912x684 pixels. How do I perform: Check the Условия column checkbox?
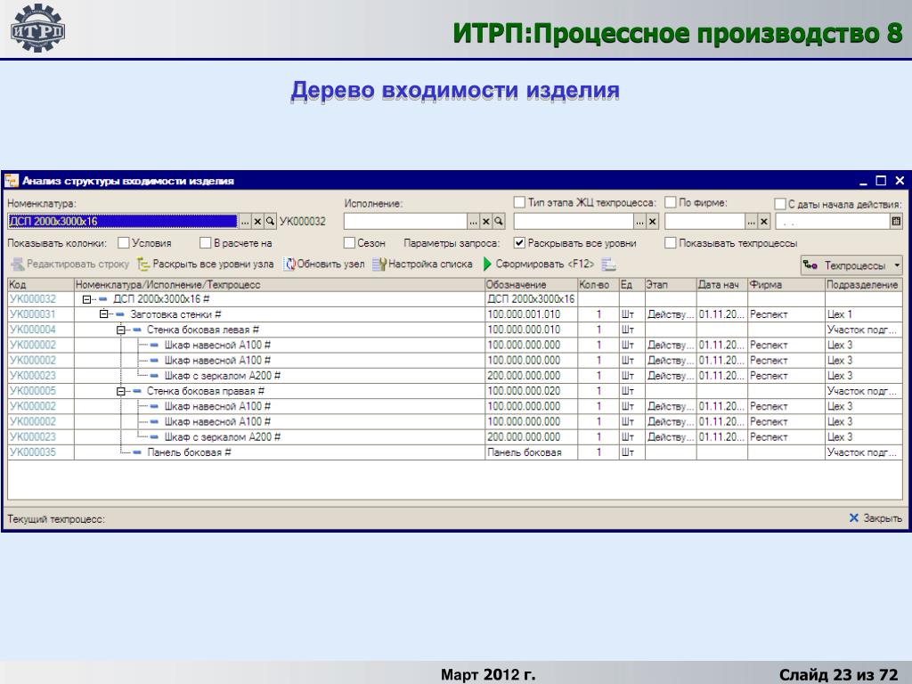(123, 242)
